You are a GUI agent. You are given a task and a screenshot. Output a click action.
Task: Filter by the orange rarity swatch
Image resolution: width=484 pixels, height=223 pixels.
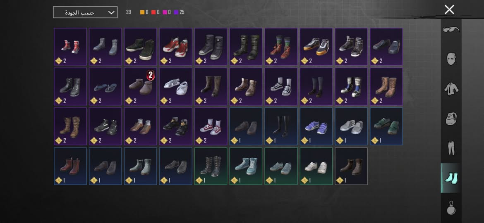[x=142, y=12]
